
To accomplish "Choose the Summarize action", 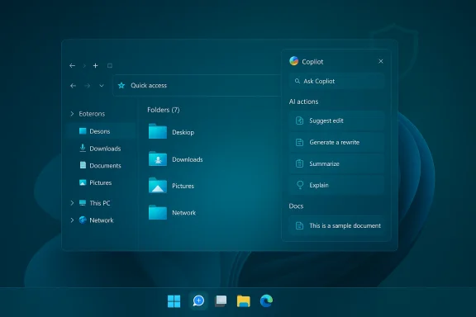I will (336, 163).
